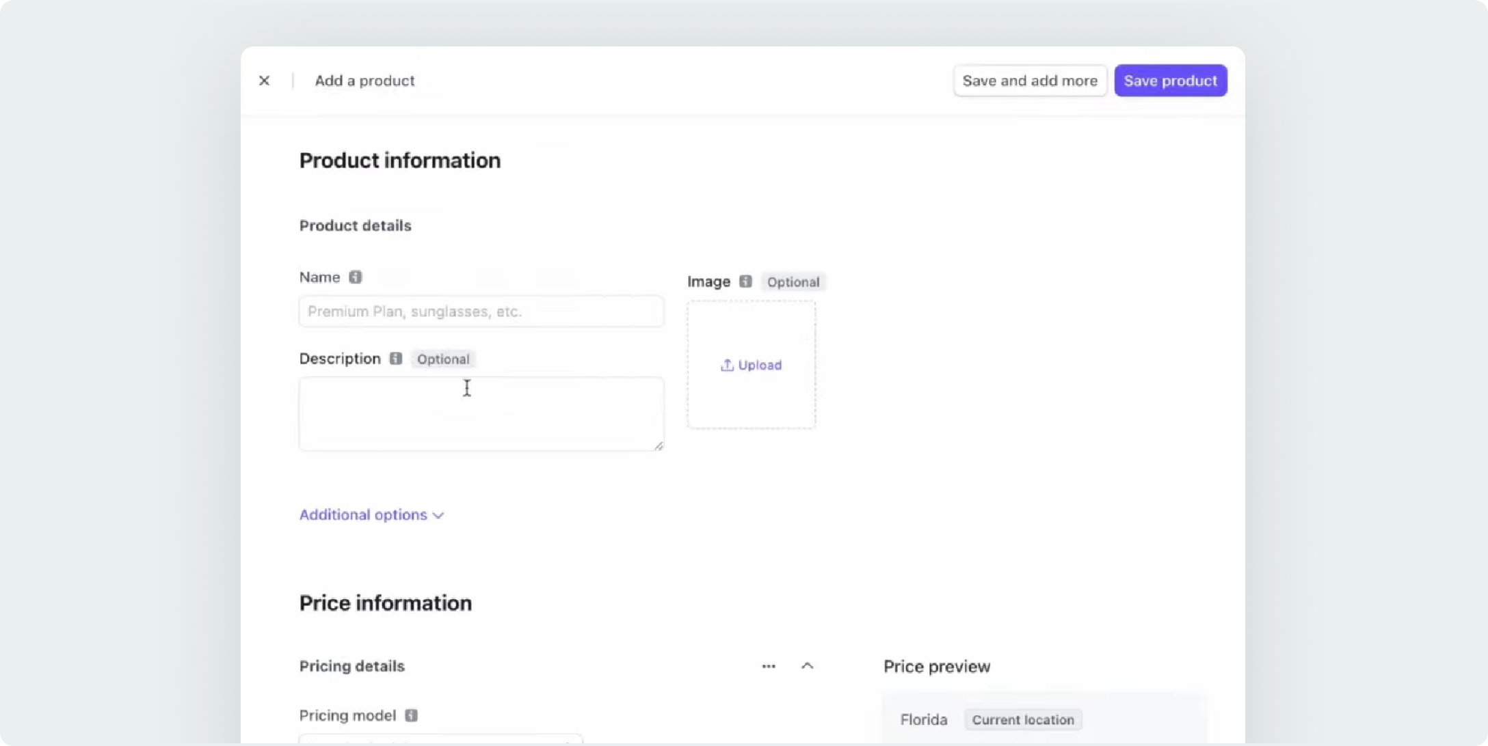Screen dimensions: 1488x746
Task: Open the Pricing model dropdown
Action: [x=440, y=739]
